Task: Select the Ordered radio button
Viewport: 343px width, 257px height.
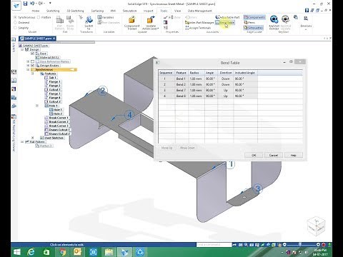Action: click(15, 23)
